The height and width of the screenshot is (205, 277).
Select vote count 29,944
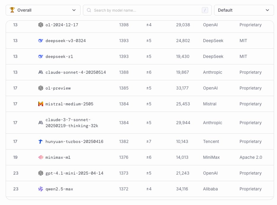(183, 123)
